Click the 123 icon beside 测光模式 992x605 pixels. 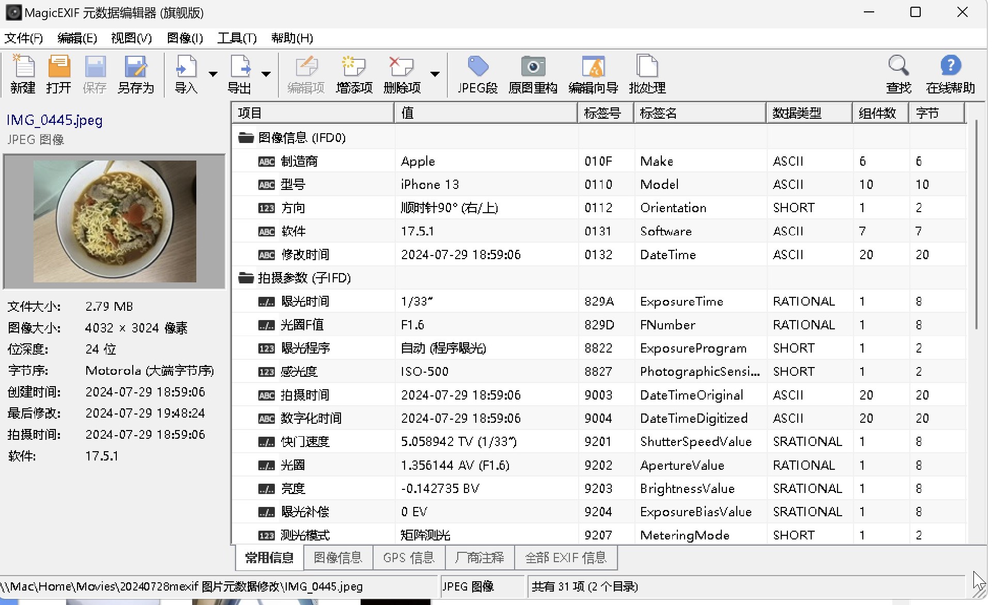[x=267, y=535]
